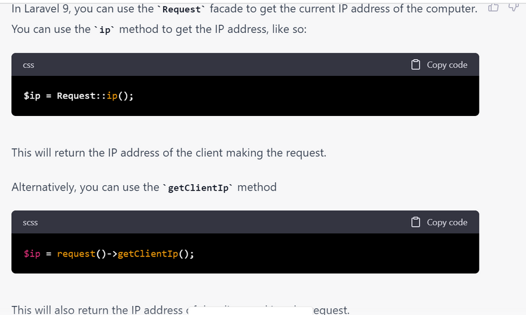
Task: Click the "facade" word in the first paragraph
Action: tap(226, 9)
